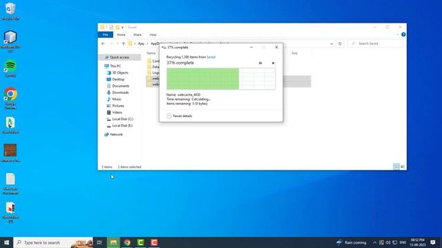This screenshot has height=248, width=442.
Task: Select the Google Chrome desktop shortcut
Action: pos(10,98)
